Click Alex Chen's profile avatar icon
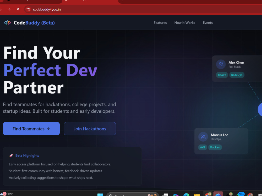This screenshot has width=262, height=196. point(221,64)
